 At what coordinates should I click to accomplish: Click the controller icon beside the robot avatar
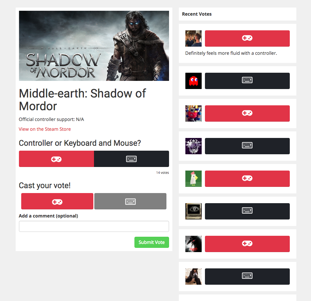tap(247, 113)
